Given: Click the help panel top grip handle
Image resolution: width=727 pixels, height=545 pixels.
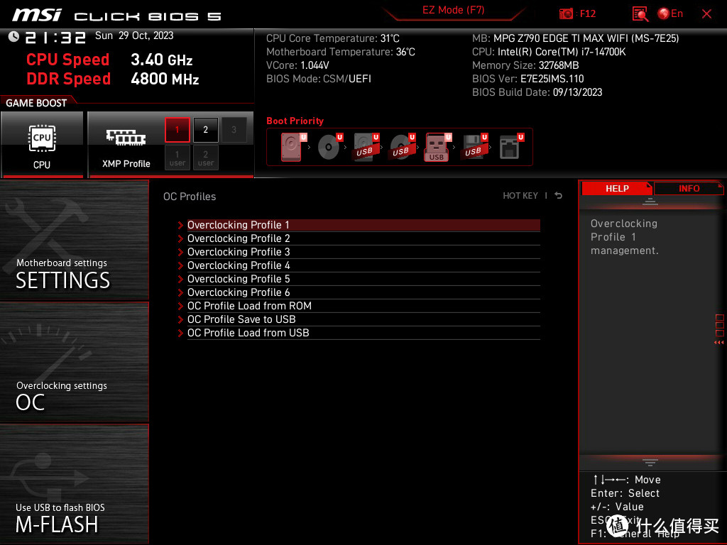Looking at the screenshot, I should [x=650, y=201].
